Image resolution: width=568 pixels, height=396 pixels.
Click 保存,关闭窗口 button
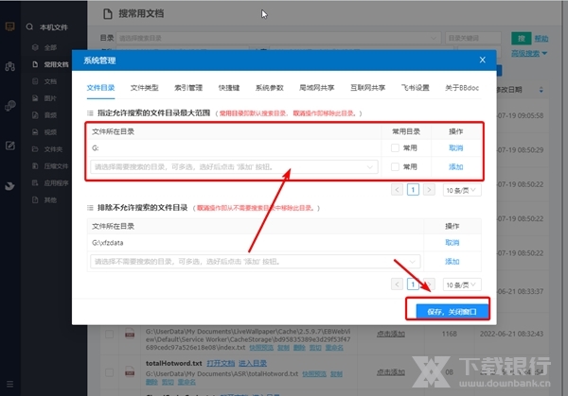click(452, 311)
